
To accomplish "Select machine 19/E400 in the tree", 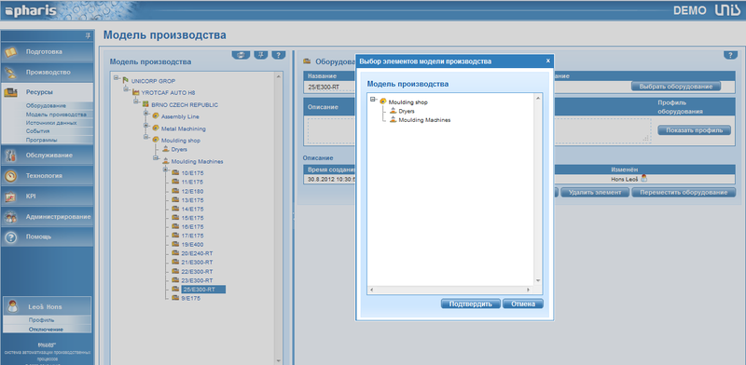I will pos(192,245).
